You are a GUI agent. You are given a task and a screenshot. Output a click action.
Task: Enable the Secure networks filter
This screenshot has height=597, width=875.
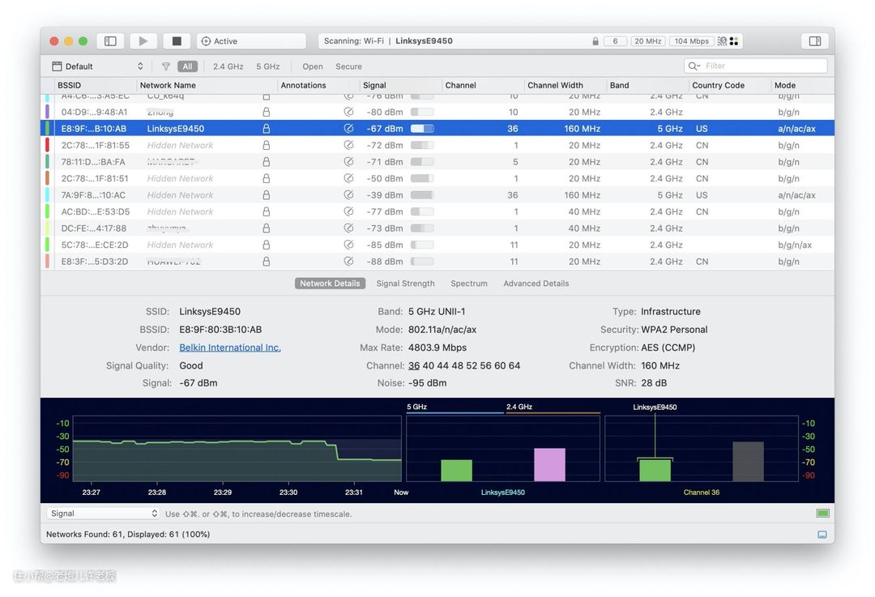coord(348,66)
